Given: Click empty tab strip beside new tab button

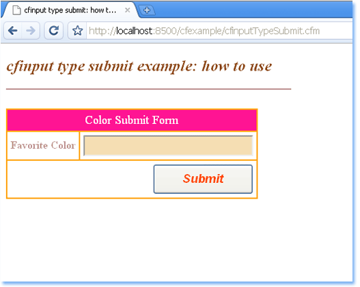Looking at the screenshot, I should 253,10.
